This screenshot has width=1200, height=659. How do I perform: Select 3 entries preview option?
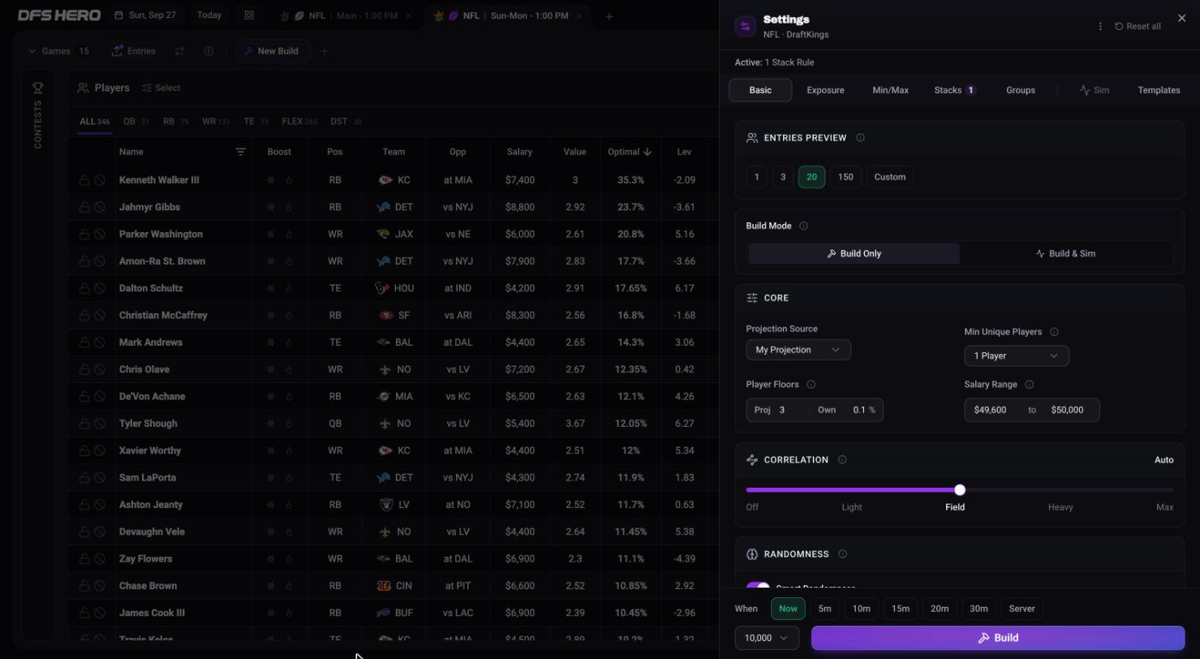[783, 177]
